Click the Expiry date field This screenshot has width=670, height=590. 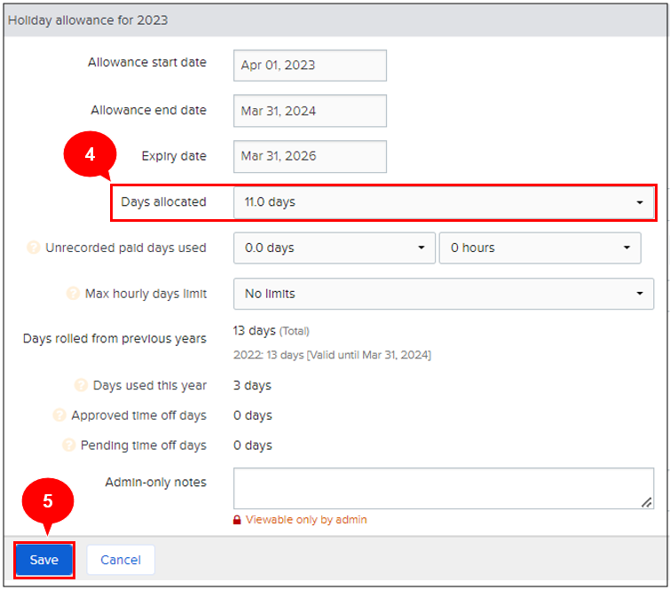click(x=310, y=157)
